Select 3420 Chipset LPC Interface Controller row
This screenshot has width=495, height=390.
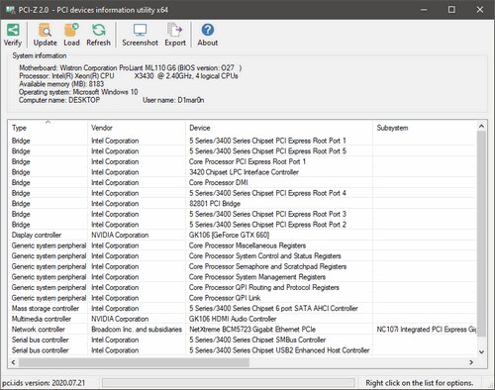243,172
